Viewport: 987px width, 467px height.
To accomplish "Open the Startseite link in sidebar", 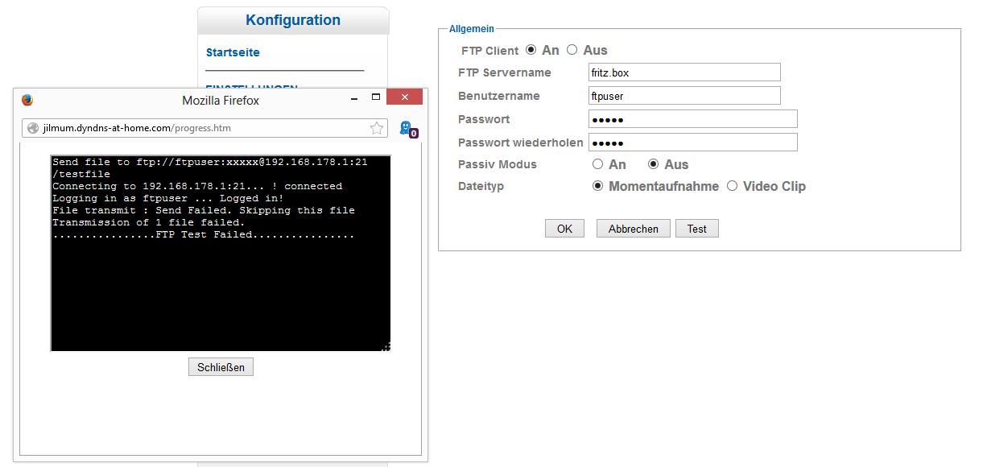I will [233, 52].
